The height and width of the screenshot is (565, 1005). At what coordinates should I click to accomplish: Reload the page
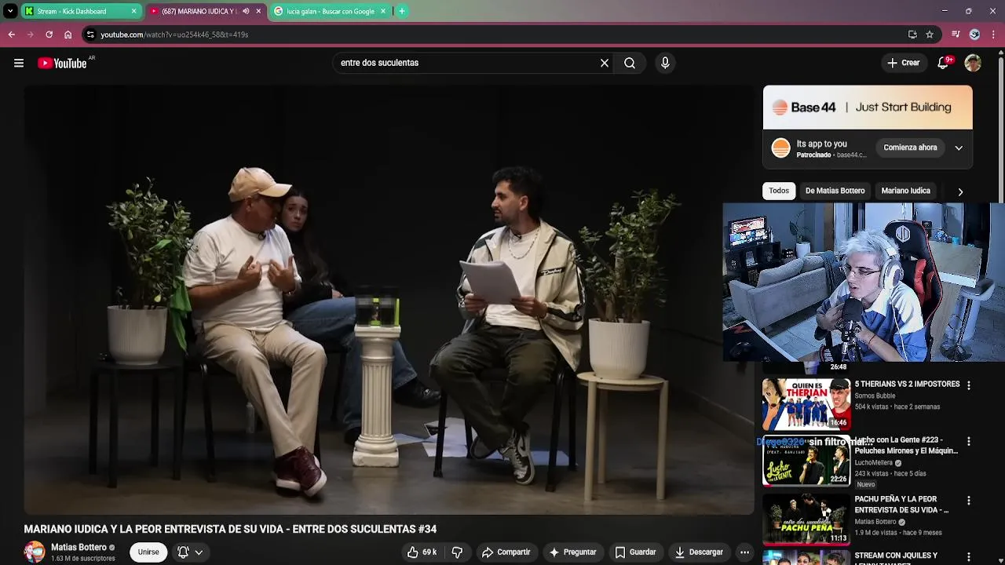tap(49, 35)
